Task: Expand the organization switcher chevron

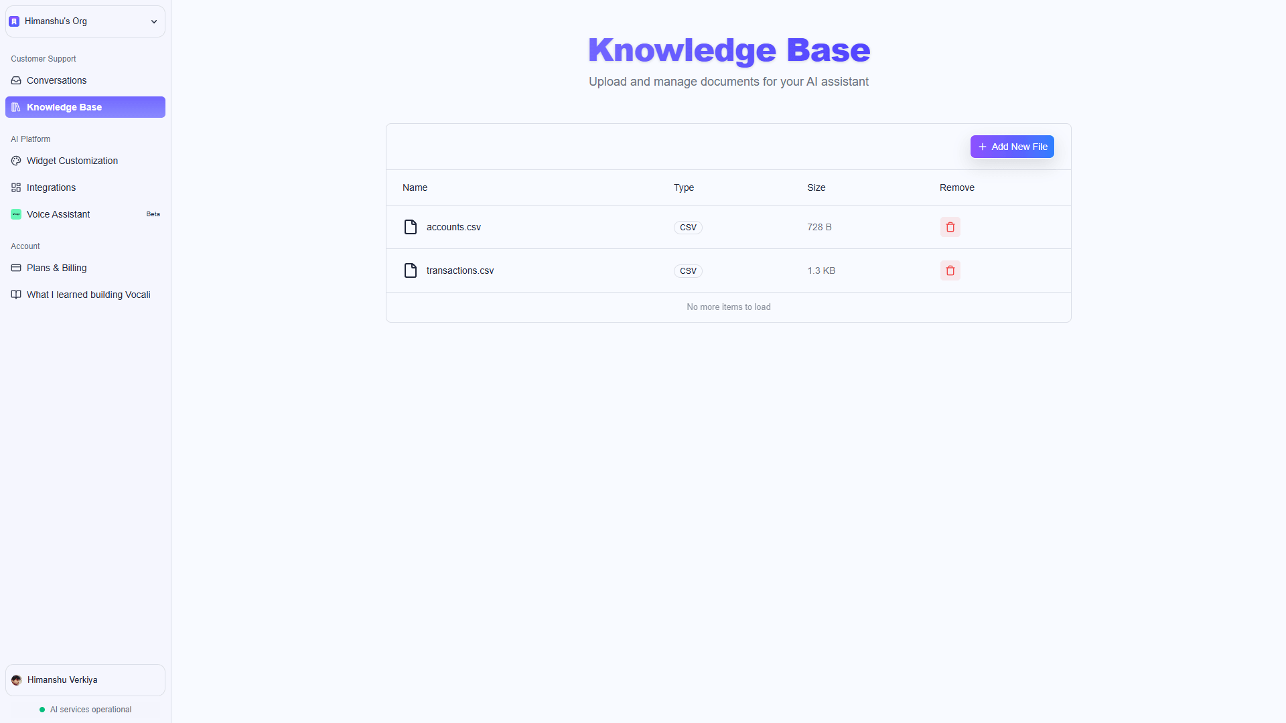Action: pos(154,21)
